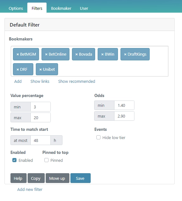Remove BetOnline via its × icon
Image resolution: width=182 pixels, height=201 pixels.
tap(46, 54)
